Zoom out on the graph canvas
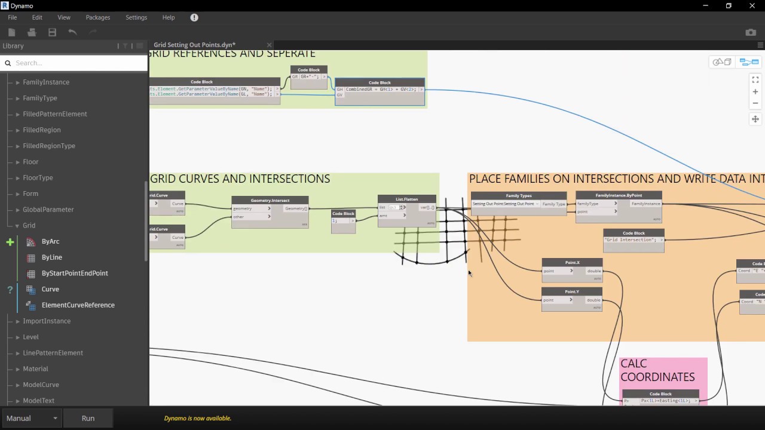This screenshot has width=765, height=430. tap(755, 103)
